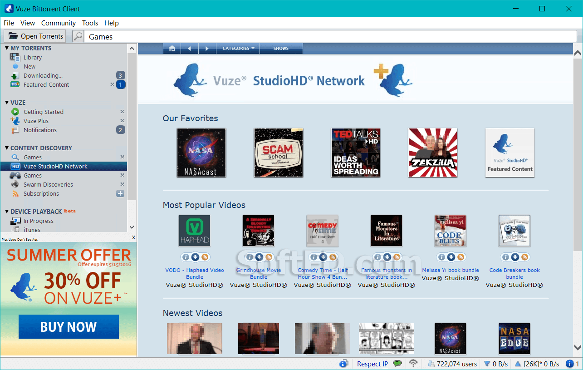
Task: Click RSS icon under Melissa Yi bundle
Action: pyautogui.click(x=461, y=257)
